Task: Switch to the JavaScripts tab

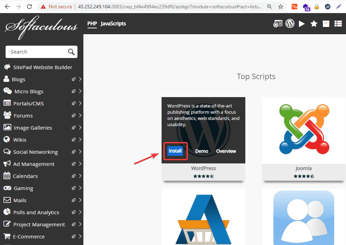Action: click(113, 23)
